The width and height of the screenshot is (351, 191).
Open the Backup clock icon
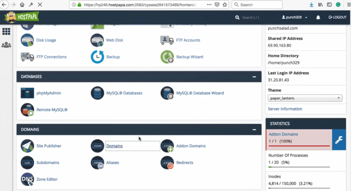97,57
